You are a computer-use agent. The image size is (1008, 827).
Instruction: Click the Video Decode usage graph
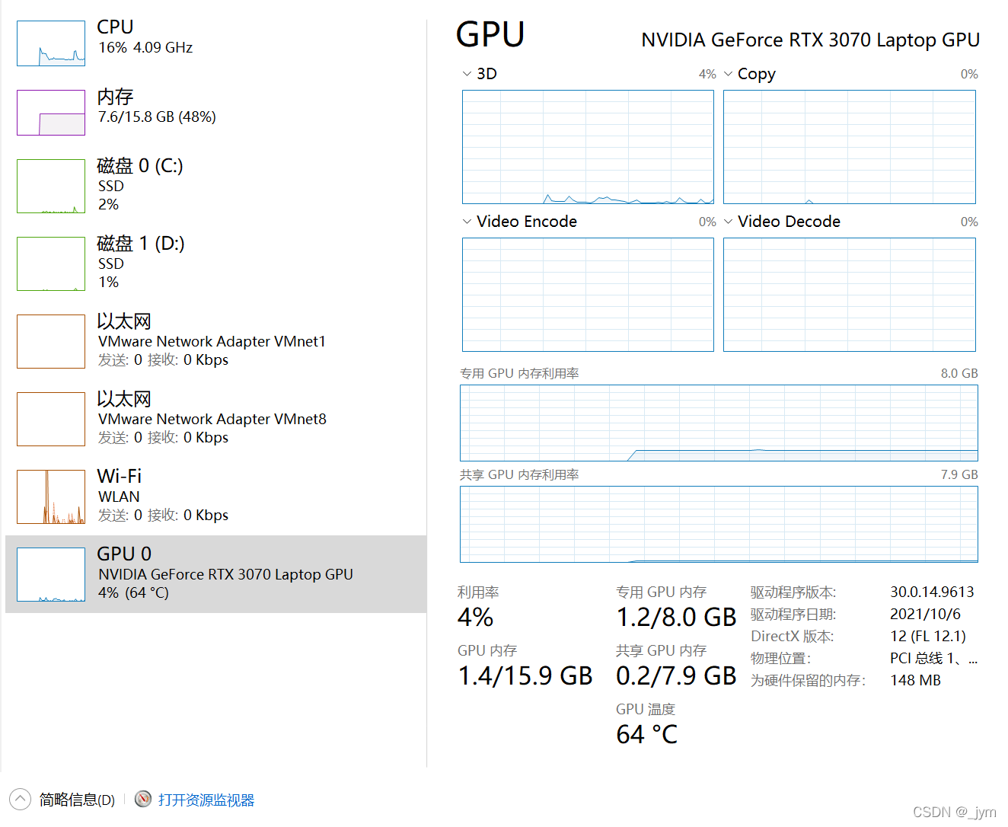850,295
